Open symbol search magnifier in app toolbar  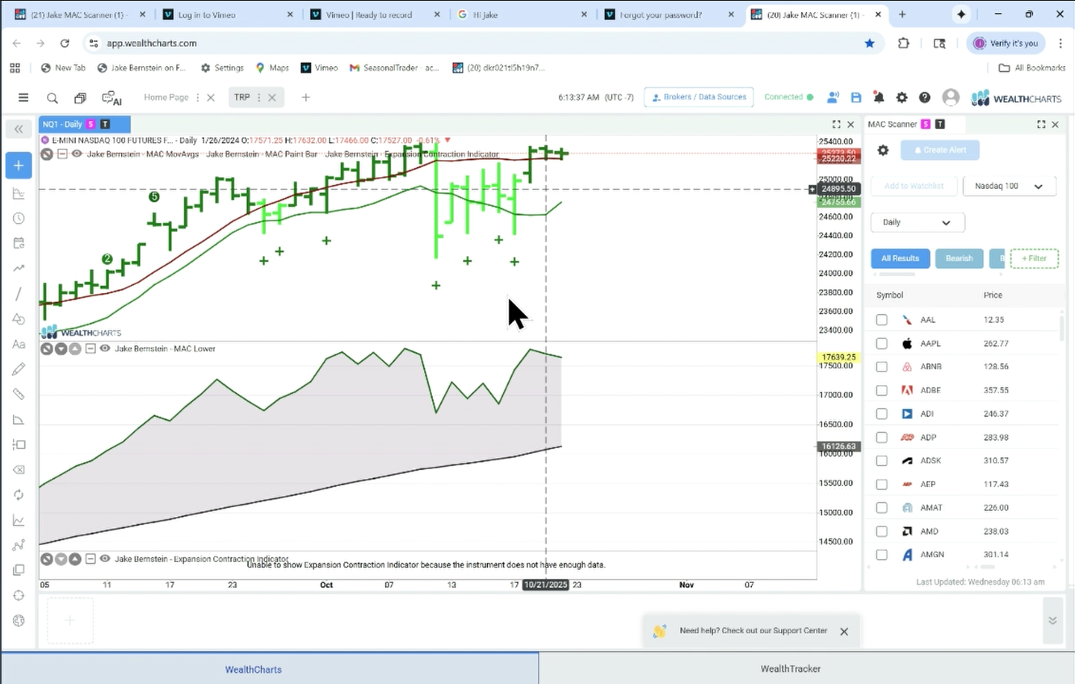pyautogui.click(x=52, y=98)
